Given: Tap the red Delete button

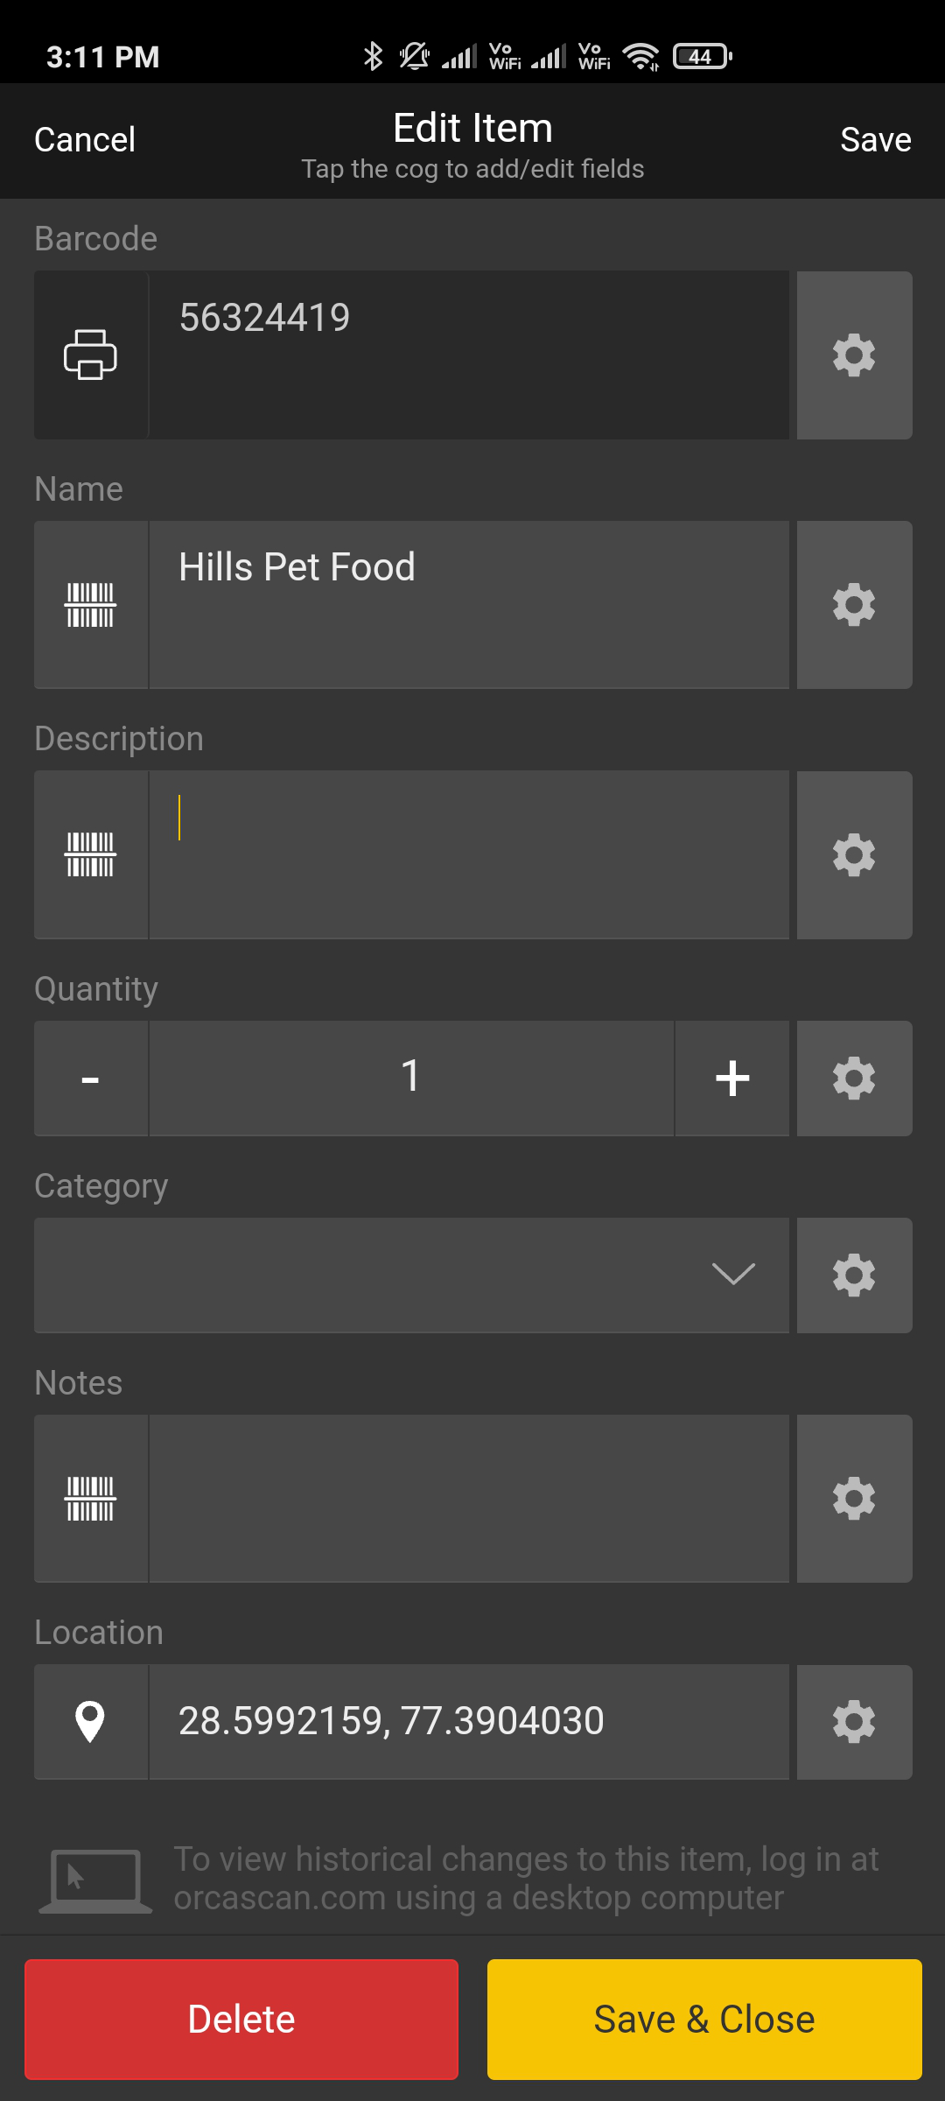Looking at the screenshot, I should (x=241, y=2019).
